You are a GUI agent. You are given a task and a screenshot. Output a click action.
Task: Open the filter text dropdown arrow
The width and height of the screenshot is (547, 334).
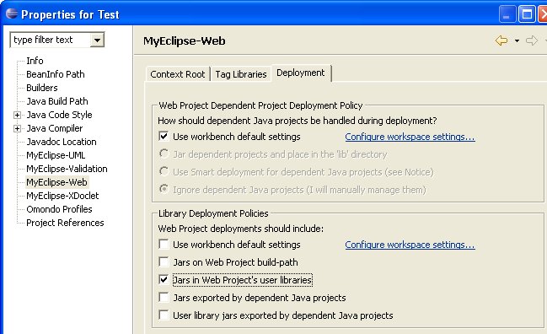[97, 40]
